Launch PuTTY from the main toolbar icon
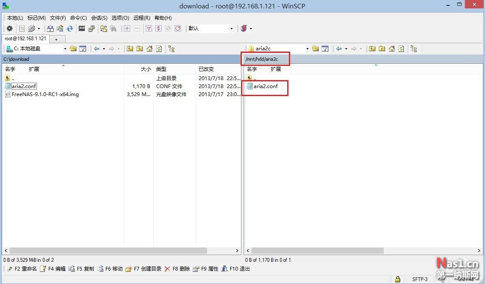 [x=91, y=29]
